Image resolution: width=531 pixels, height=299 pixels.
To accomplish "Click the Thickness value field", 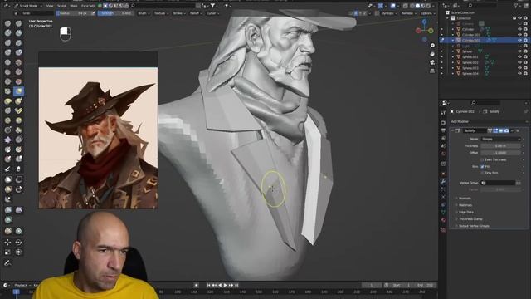I will click(500, 146).
